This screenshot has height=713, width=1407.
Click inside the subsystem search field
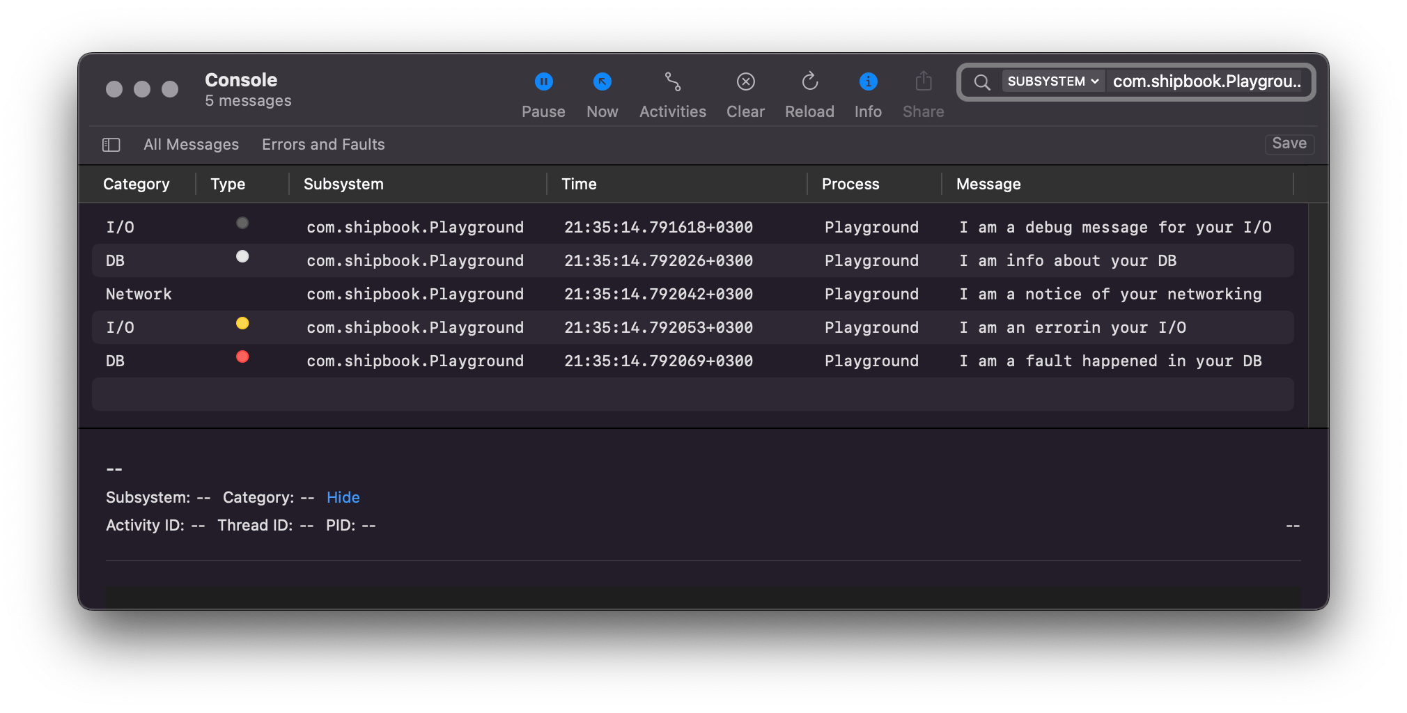click(1205, 81)
